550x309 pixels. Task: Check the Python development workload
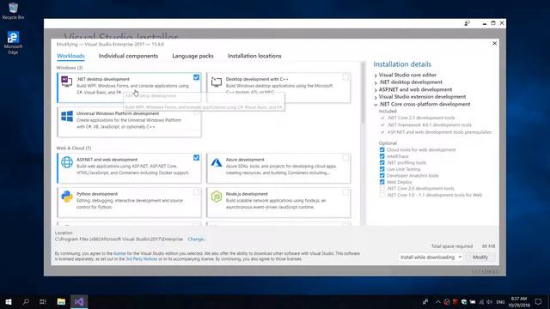coord(197,192)
